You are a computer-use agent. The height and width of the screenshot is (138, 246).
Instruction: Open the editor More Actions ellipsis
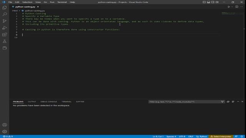point(242,7)
